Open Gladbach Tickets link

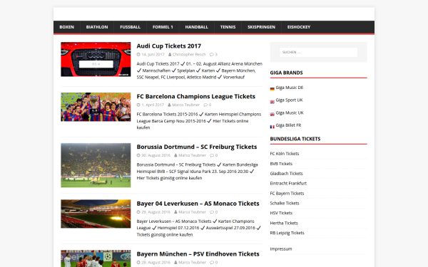pos(286,174)
